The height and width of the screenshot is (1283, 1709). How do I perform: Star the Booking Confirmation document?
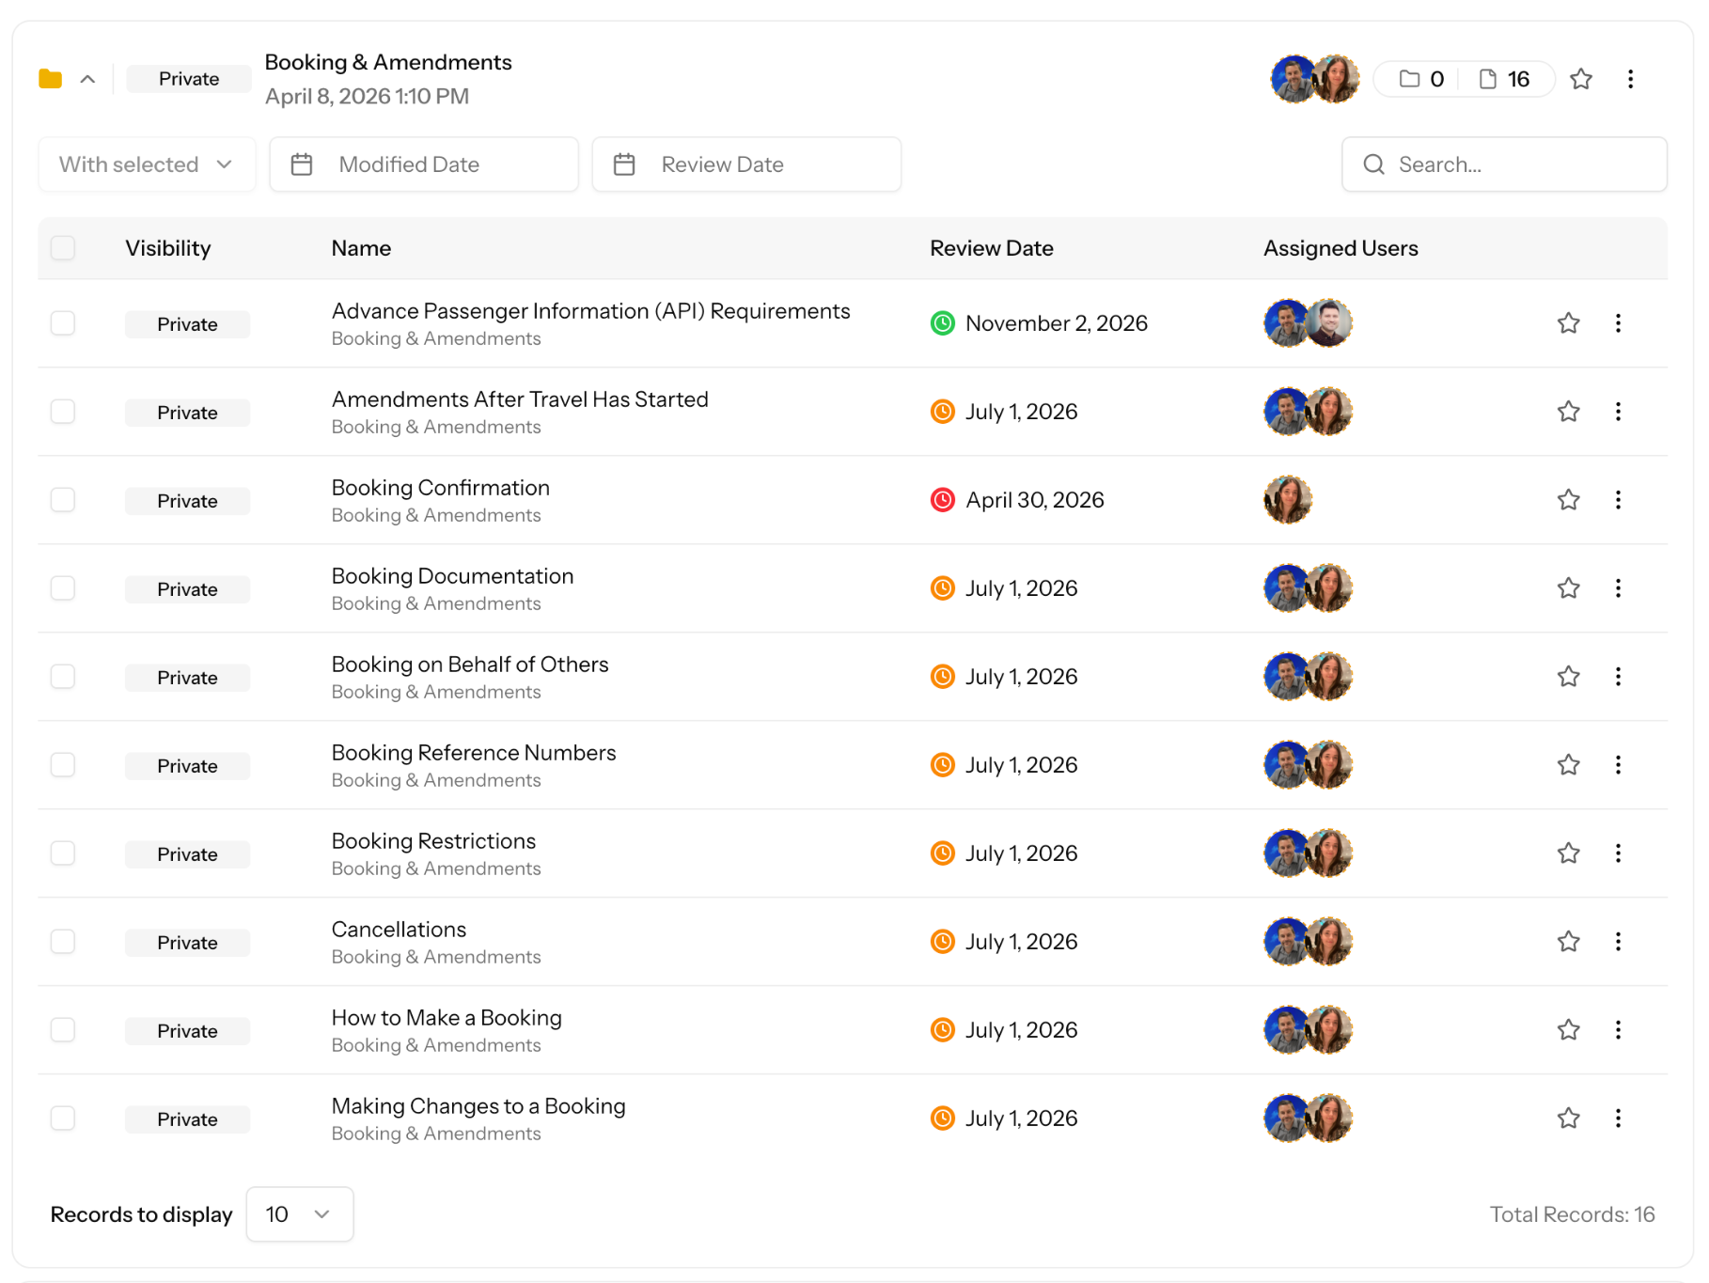coord(1568,500)
